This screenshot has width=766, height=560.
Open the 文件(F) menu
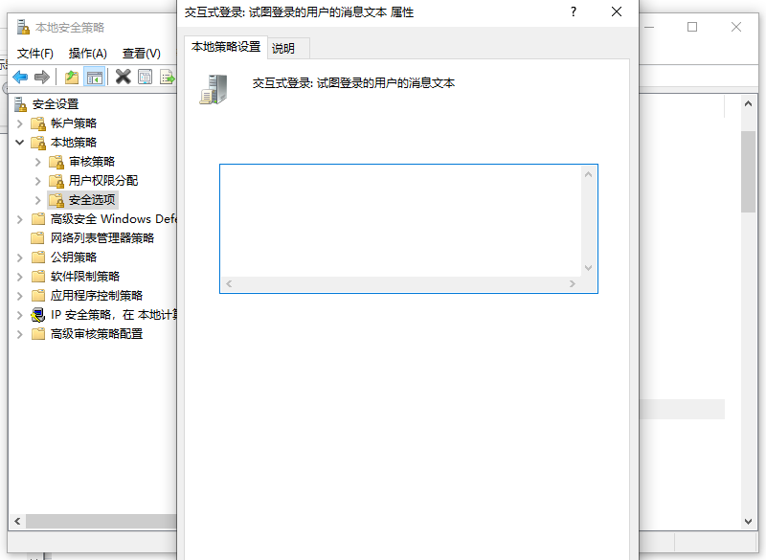point(35,53)
